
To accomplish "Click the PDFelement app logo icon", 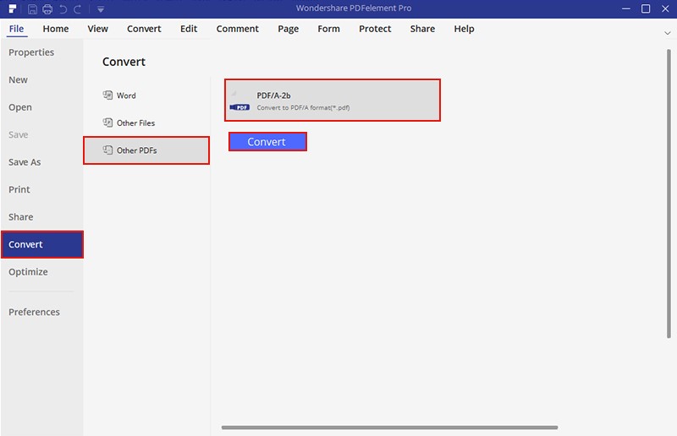I will [x=13, y=8].
